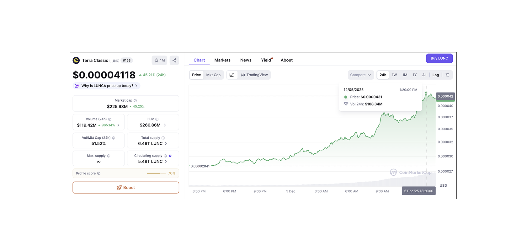Expand FDV details chevron

coord(165,125)
